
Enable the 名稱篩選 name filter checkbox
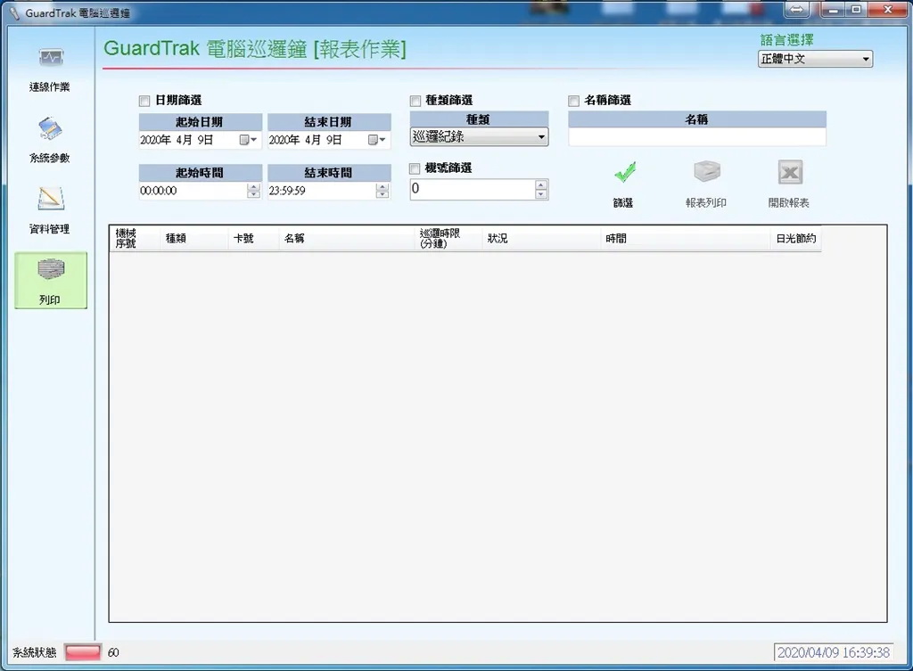pyautogui.click(x=573, y=102)
